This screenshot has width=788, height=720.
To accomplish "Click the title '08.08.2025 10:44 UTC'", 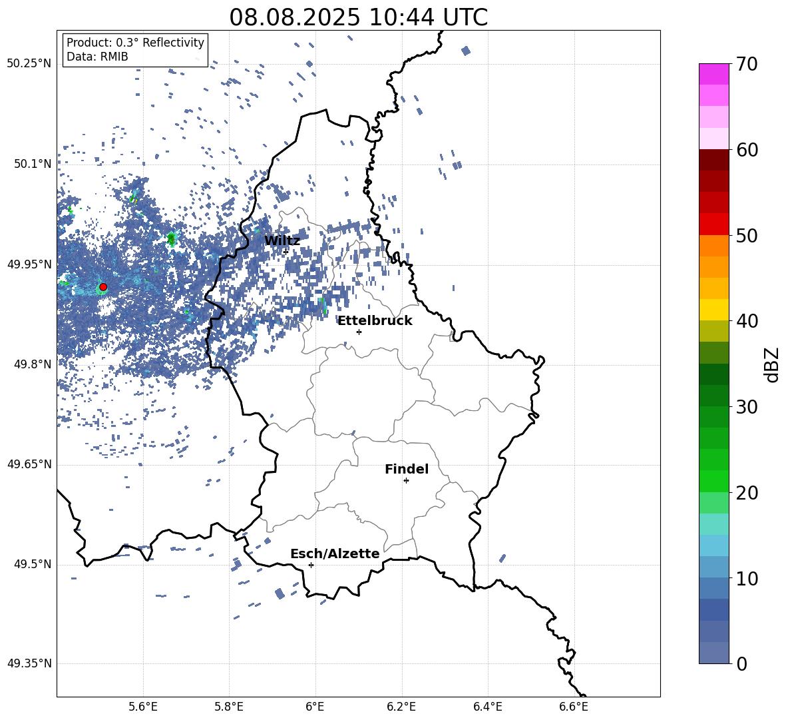I will point(358,17).
